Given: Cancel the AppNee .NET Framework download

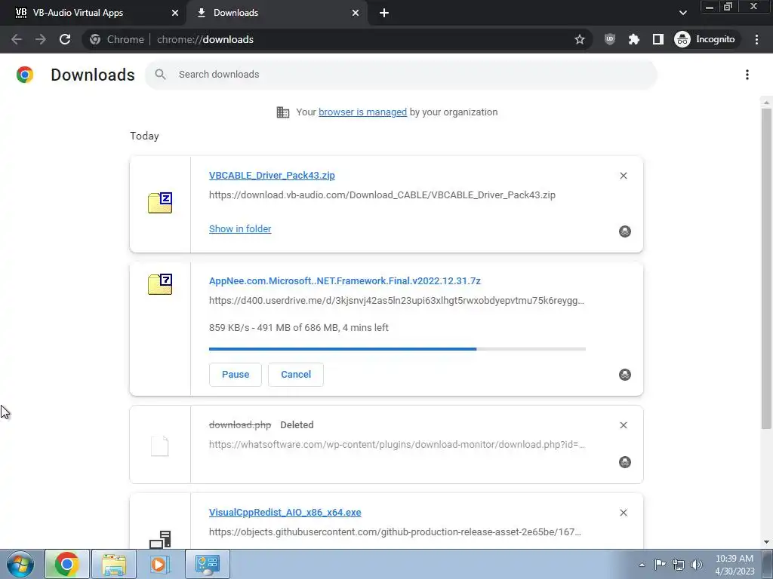Looking at the screenshot, I should tap(296, 375).
